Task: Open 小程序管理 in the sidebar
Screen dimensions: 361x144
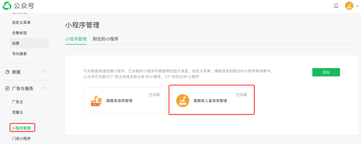Action: (x=21, y=128)
